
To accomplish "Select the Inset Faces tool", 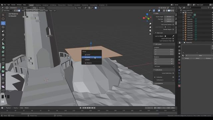I will coord(3,52).
